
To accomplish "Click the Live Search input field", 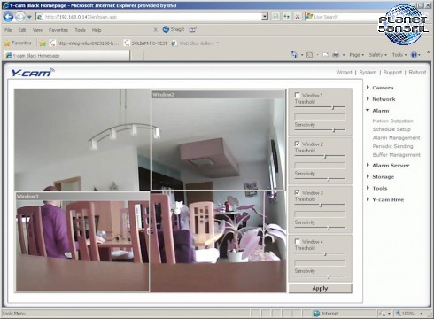I will 345,17.
